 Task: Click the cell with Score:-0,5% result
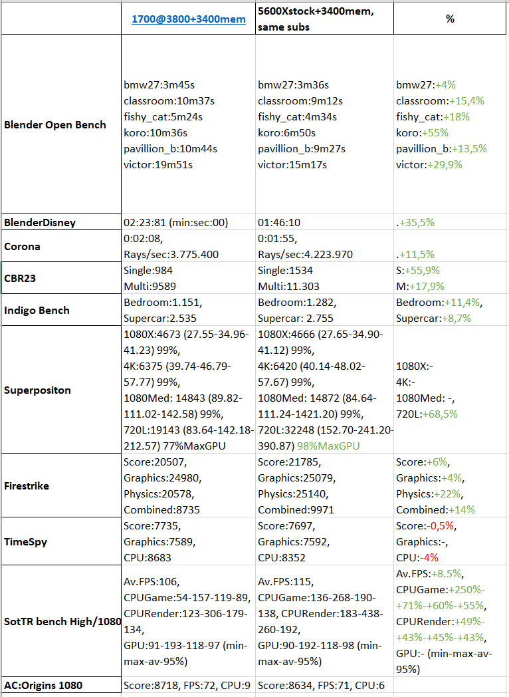[451, 541]
